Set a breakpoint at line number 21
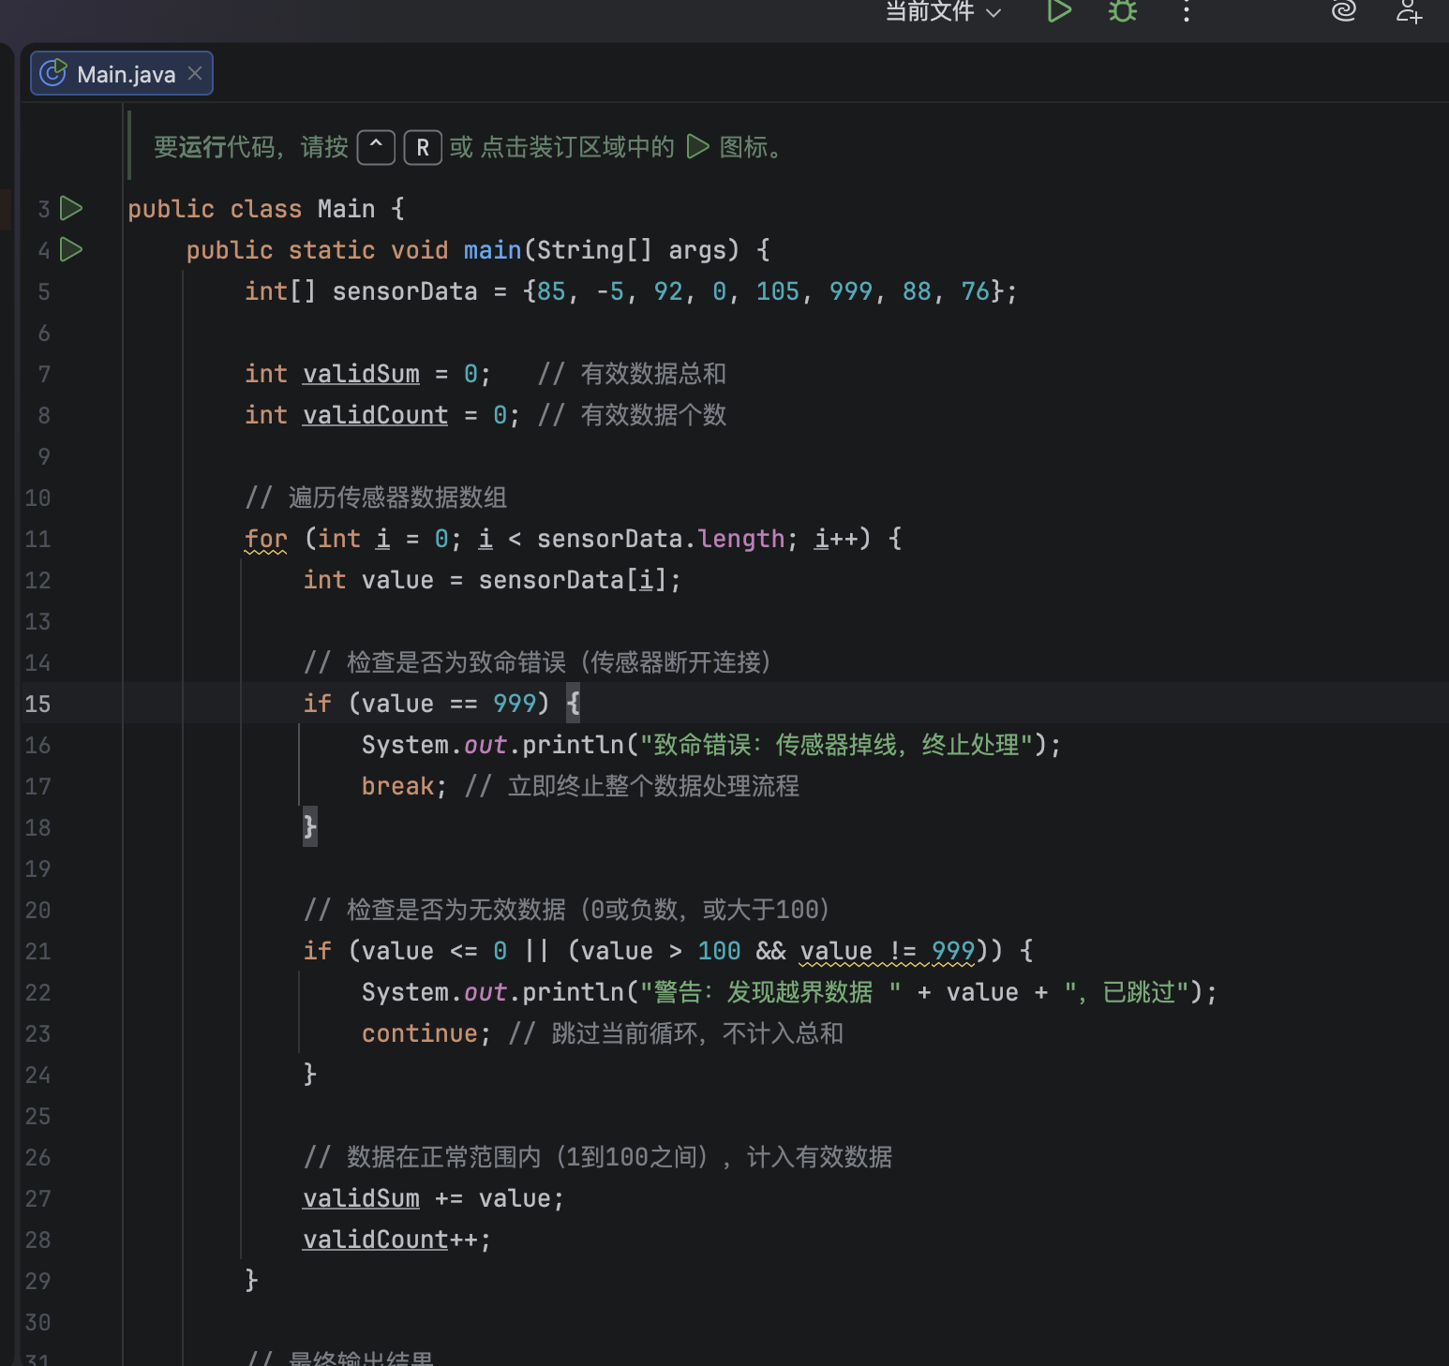 pos(37,951)
